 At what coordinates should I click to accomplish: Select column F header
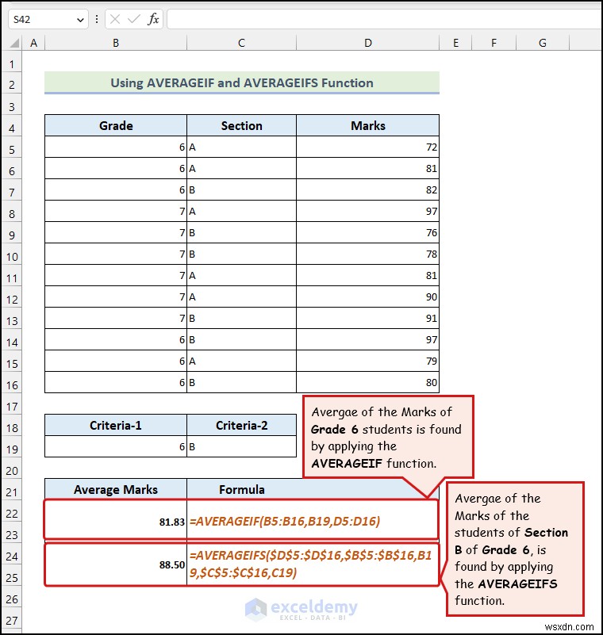click(x=494, y=43)
